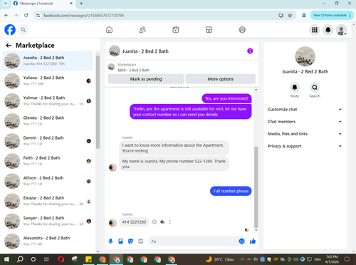Open the GIF picker icon
Image resolution: width=356 pixels, height=265 pixels.
141,241
